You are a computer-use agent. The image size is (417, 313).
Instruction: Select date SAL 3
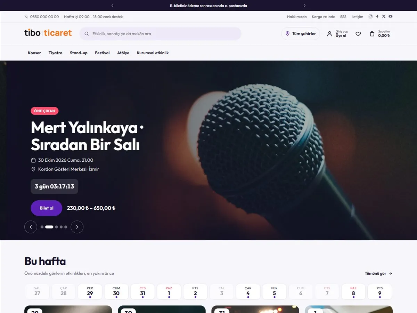[222, 292]
